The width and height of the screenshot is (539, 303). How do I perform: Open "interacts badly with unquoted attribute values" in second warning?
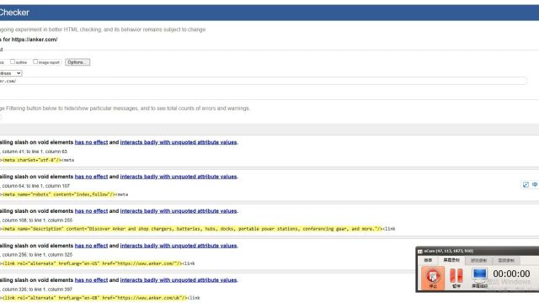[x=179, y=177]
